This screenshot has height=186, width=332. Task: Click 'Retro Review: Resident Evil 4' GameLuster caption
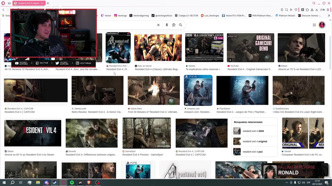pyautogui.click(x=97, y=112)
